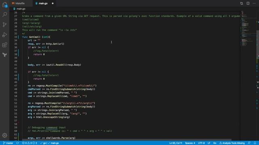This screenshot has height=145, width=259.
Task: Click the shellwords.Parse(arg) call on line 62
Action: (61, 138)
